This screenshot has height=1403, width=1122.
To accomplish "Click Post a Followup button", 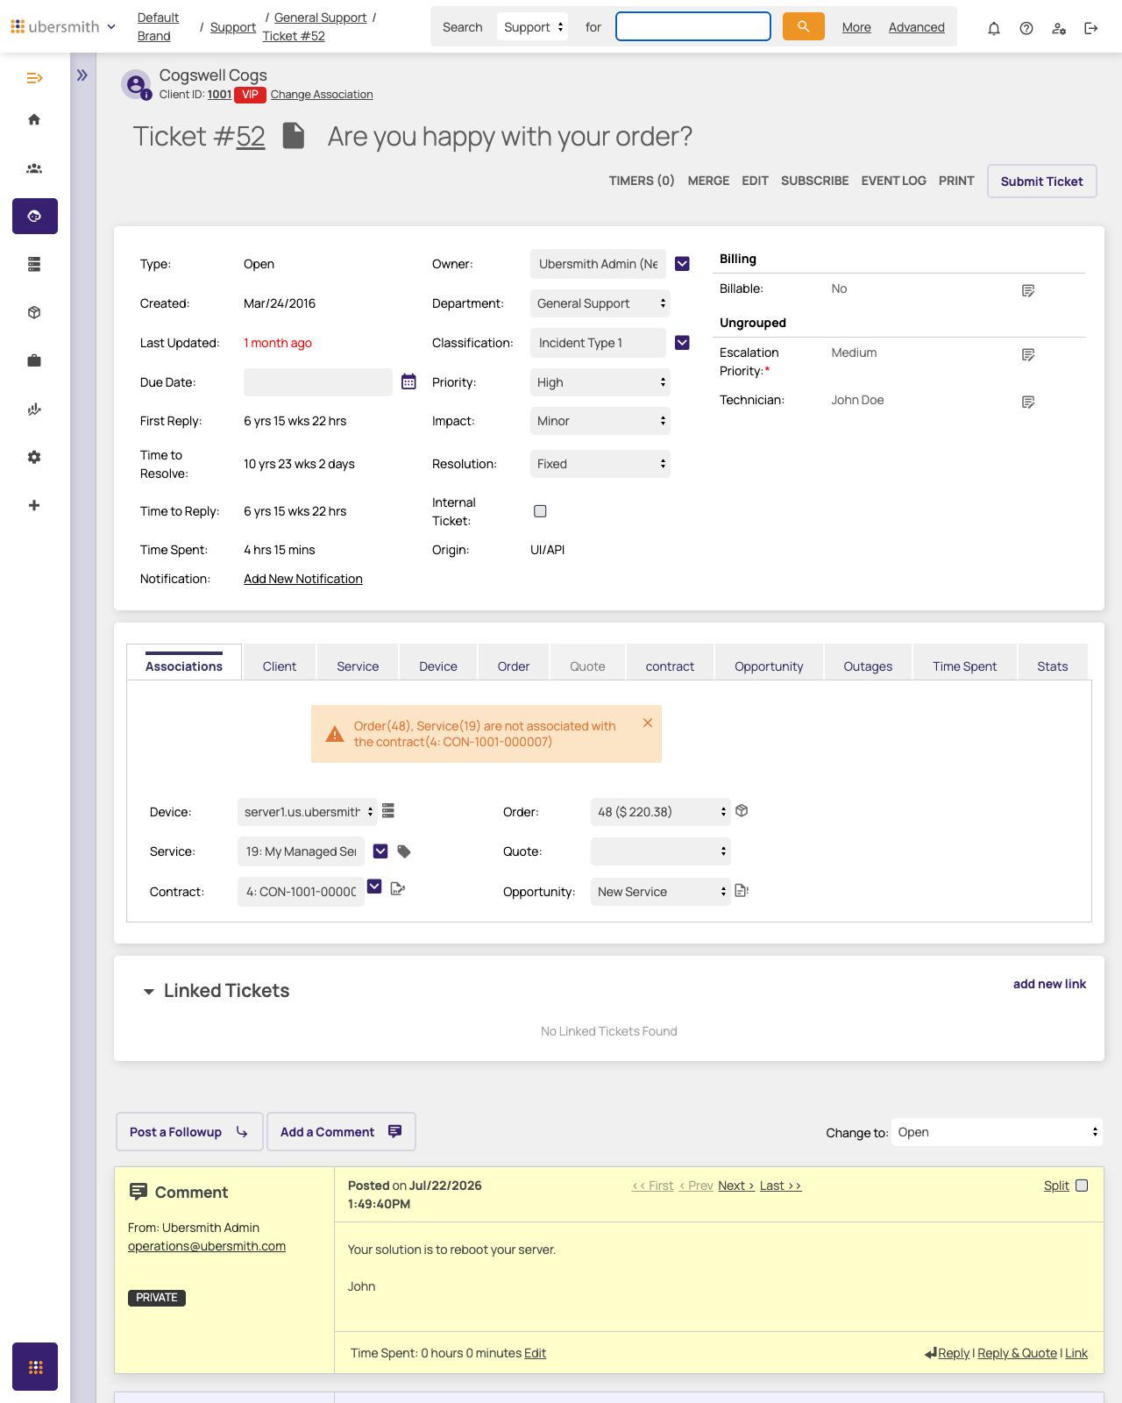I will coord(189,1132).
